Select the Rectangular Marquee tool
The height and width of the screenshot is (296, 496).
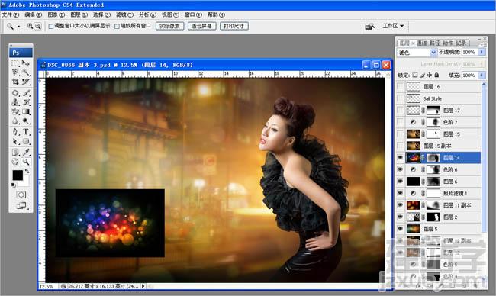15,63
